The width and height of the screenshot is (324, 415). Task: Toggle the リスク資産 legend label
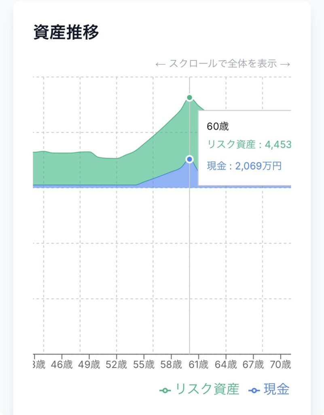tap(207, 390)
